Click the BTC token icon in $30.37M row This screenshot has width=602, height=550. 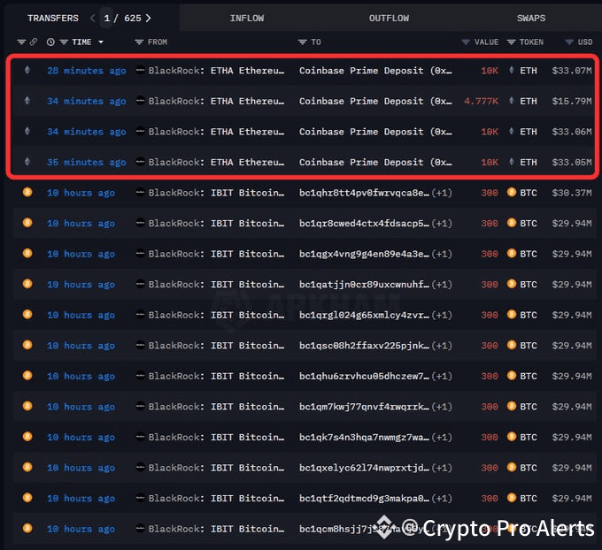pos(512,192)
